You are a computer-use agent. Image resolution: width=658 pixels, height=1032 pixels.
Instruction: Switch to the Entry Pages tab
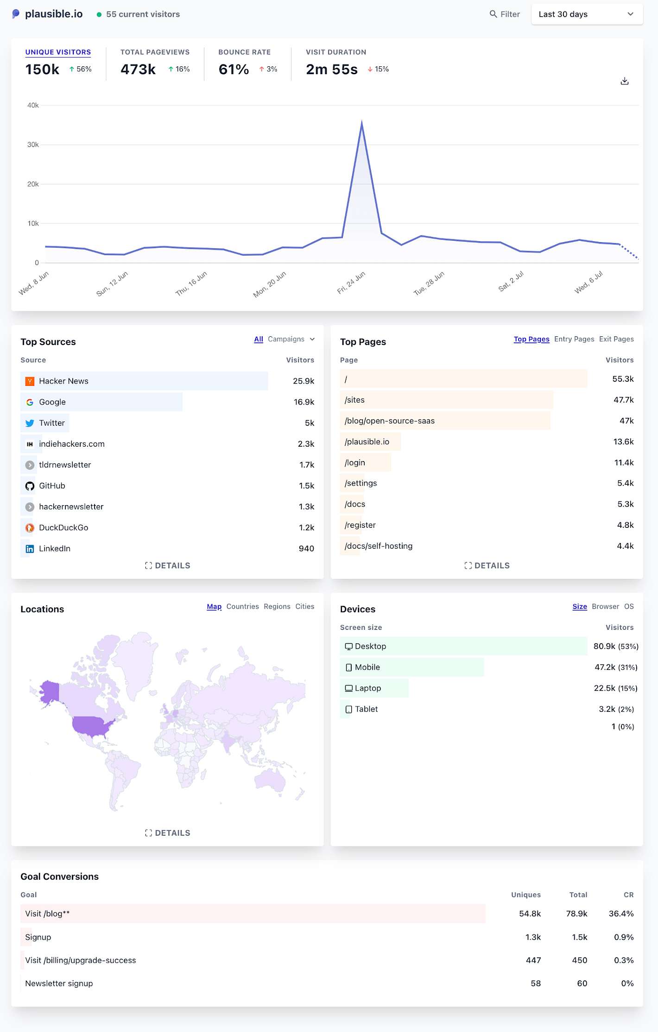tap(574, 339)
